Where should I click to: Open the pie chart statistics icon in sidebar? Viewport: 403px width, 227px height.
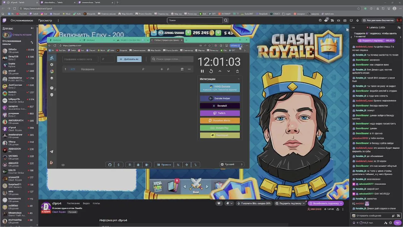point(52,72)
